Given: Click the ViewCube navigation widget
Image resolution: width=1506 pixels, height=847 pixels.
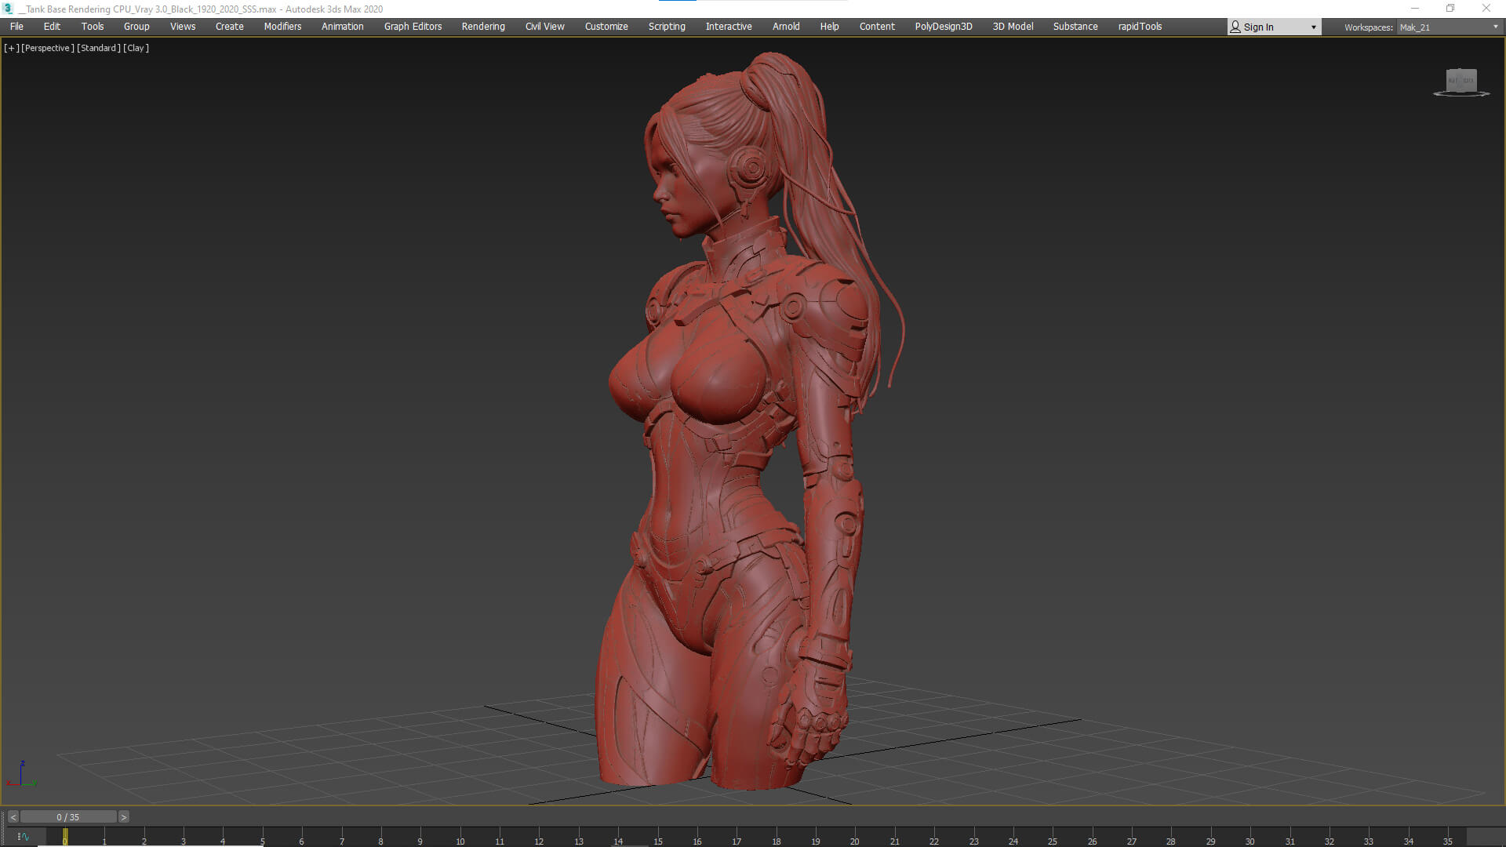Looking at the screenshot, I should pyautogui.click(x=1461, y=82).
